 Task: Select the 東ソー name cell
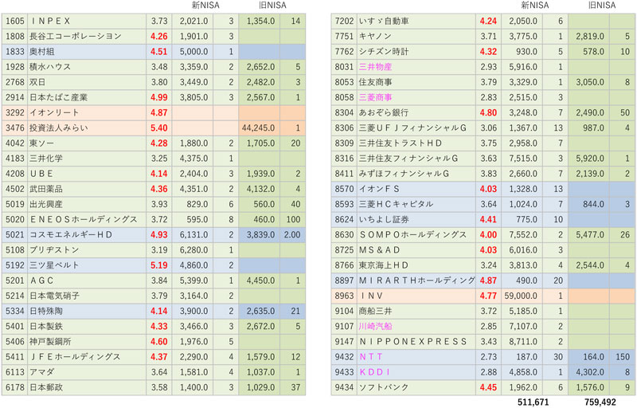coord(87,143)
